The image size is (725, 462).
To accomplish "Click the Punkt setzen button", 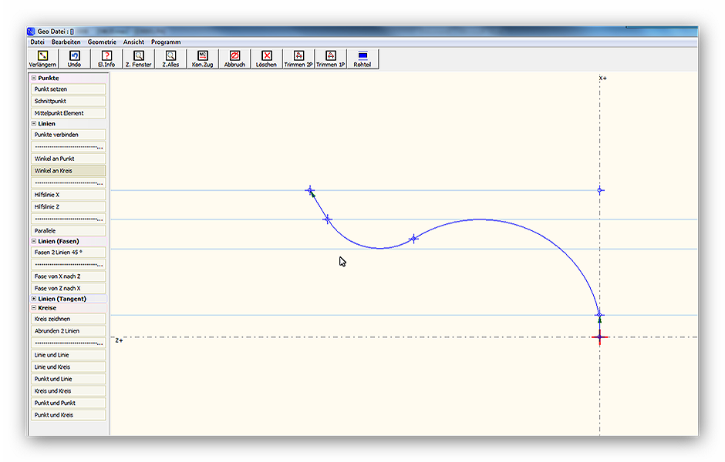I will pos(69,89).
